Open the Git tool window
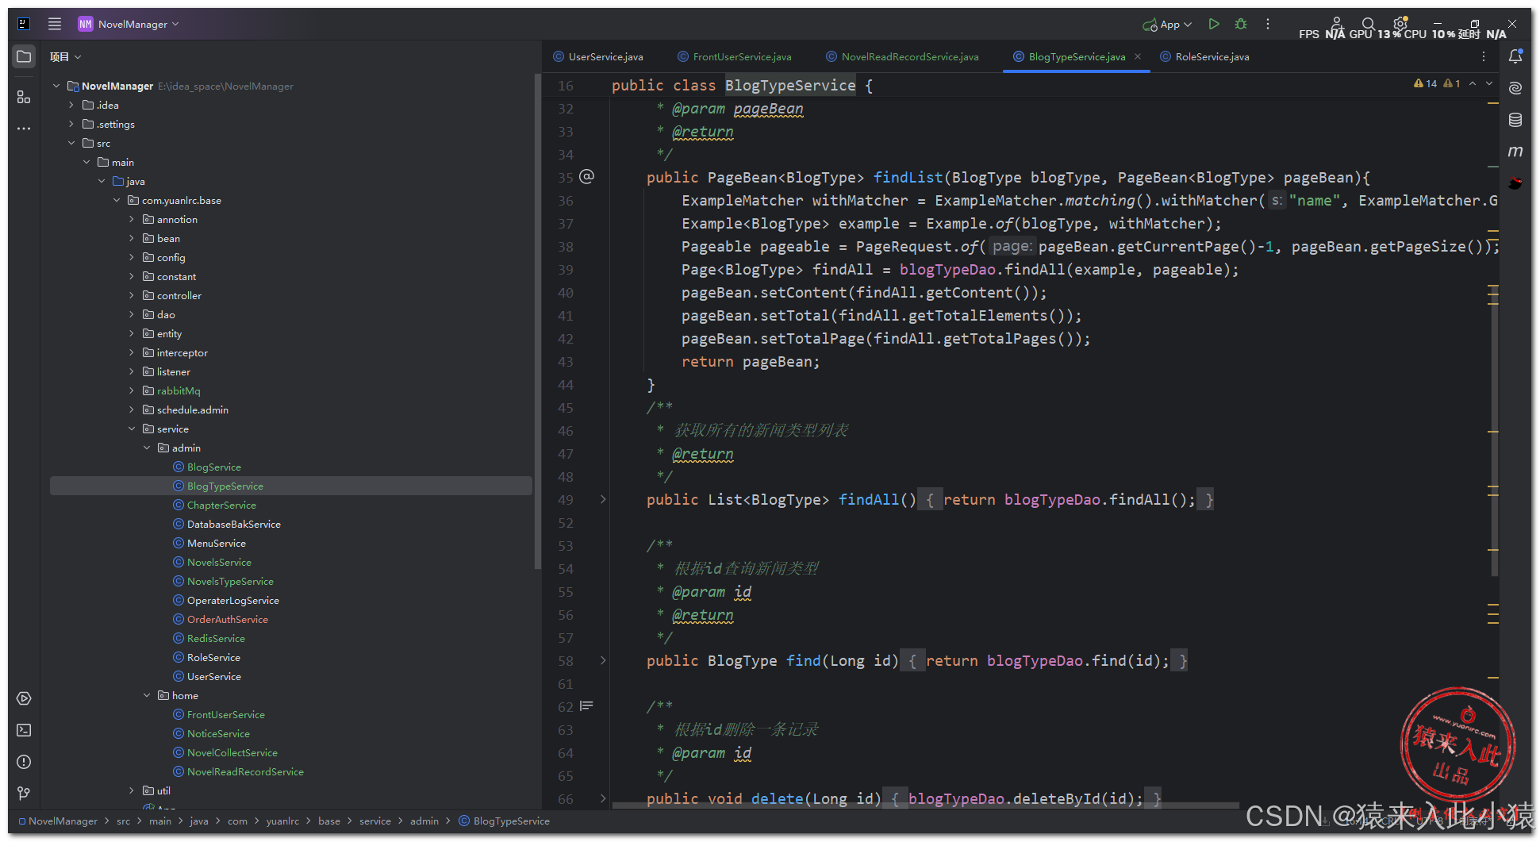This screenshot has width=1540, height=842. 24,793
